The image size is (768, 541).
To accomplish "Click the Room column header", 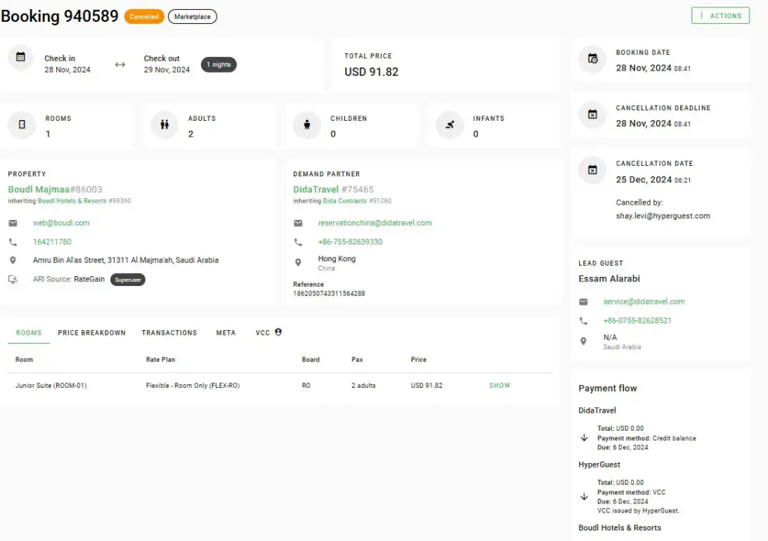I will coord(24,359).
